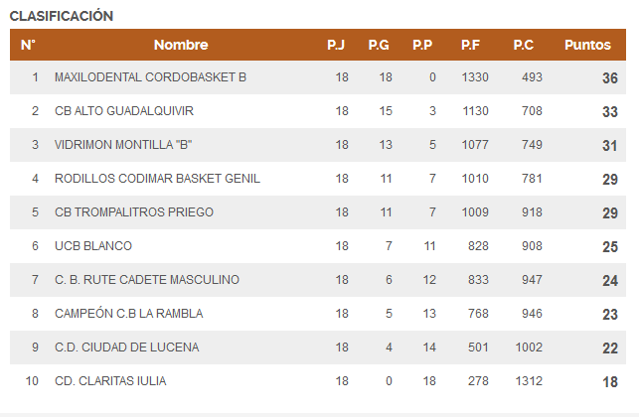The width and height of the screenshot is (639, 417).
Task: Click the N° column header
Action: tap(28, 45)
